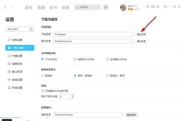The width and height of the screenshot is (183, 121).
Task: Click the LV level badge beside username
Action: (137, 9)
